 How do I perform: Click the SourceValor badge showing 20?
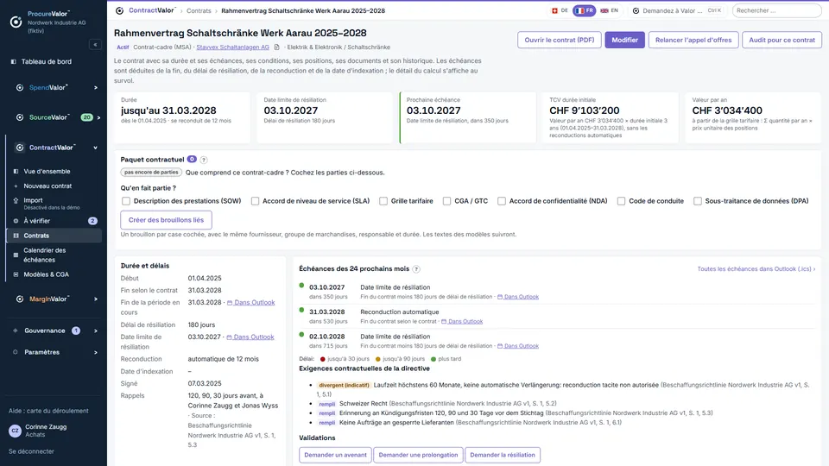click(86, 117)
